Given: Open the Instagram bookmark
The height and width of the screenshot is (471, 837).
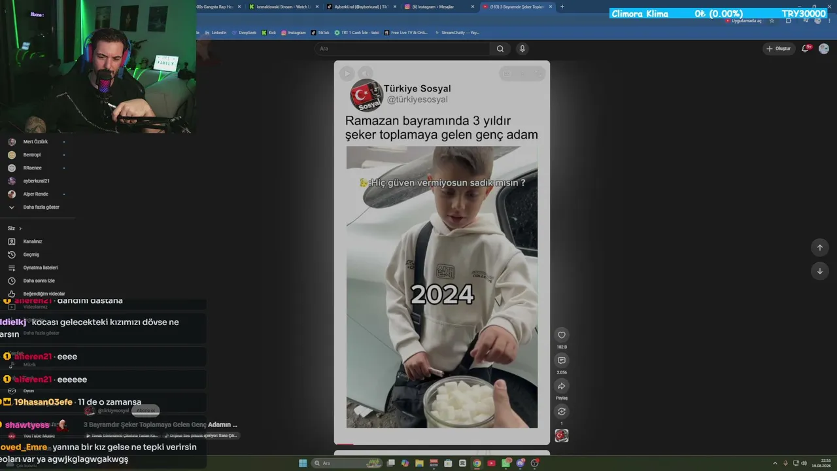Looking at the screenshot, I should [x=294, y=32].
